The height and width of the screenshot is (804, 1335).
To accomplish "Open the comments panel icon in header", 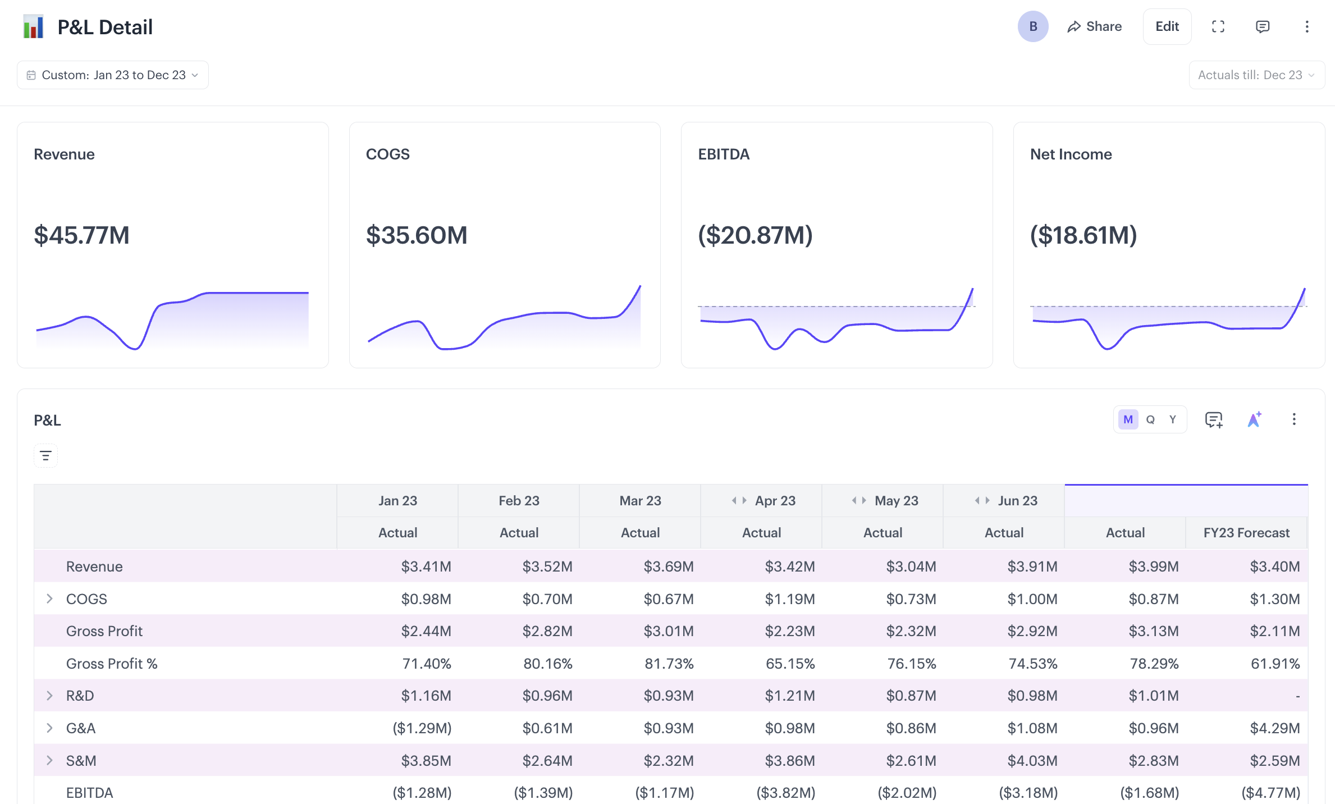I will coord(1262,26).
